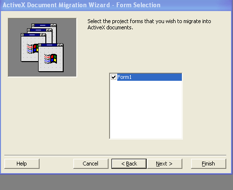Screen dimensions: 233x190
Task: Open Help for the wizard
Action: pos(22,164)
